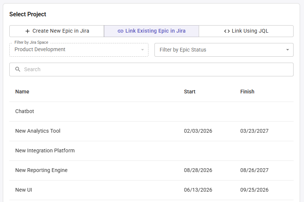Click the Select Project heading

(x=28, y=14)
